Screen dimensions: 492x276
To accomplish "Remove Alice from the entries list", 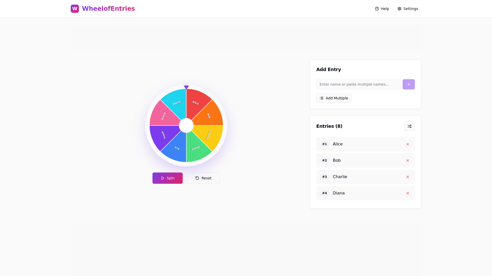I will (408, 144).
